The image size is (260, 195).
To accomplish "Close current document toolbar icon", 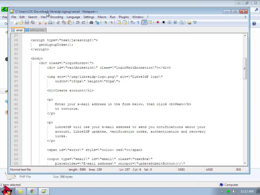I will pyautogui.click(x=39, y=23).
